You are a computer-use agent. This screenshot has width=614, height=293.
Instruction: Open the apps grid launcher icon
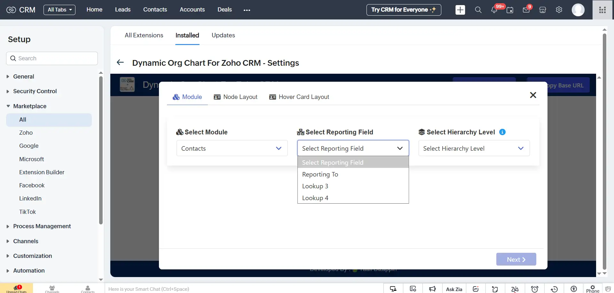point(602,10)
